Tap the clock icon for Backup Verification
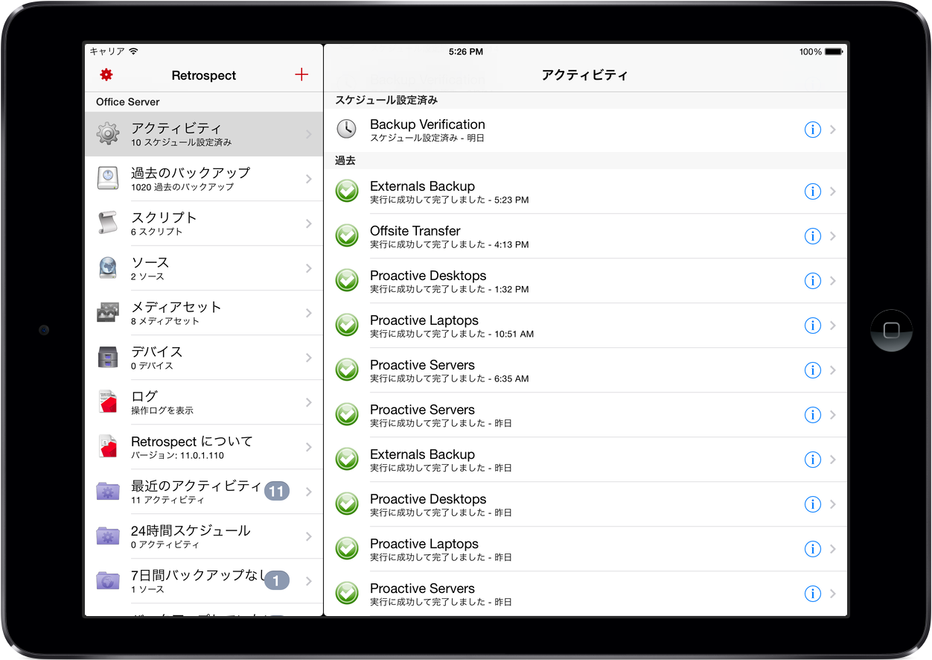Screen dimensions: 932x660 point(346,128)
